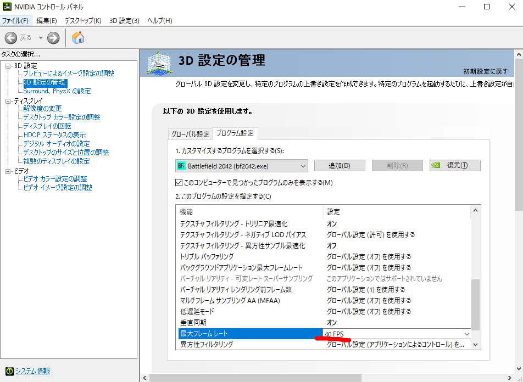Open the デスクトップ(K) menu
The height and width of the screenshot is (382, 523).
83,21
